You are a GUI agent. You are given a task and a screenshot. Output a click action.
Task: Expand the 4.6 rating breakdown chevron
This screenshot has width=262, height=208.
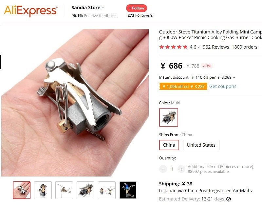pos(199,47)
